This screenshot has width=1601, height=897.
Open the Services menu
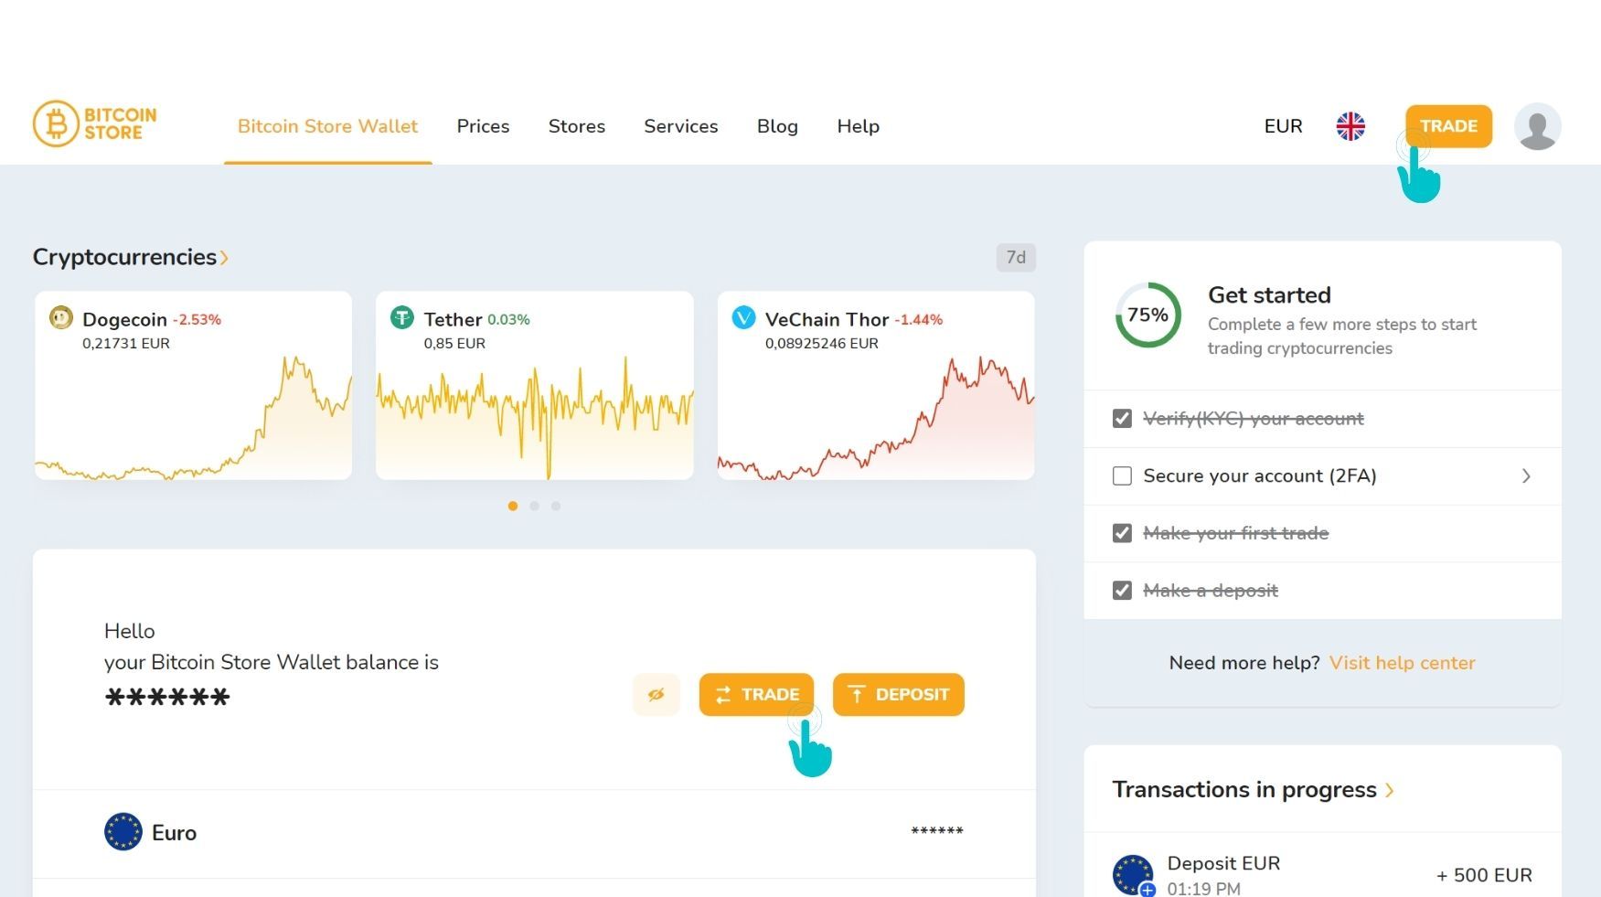coord(681,126)
